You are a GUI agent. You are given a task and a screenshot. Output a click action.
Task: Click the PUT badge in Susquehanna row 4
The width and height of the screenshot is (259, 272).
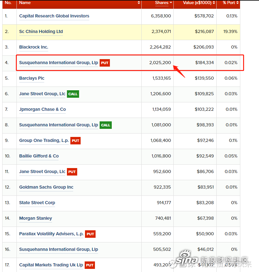tap(105, 63)
